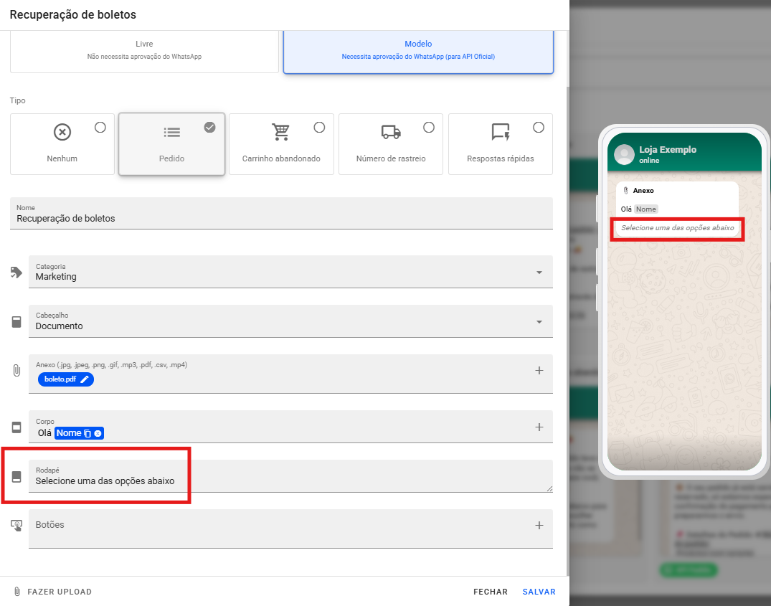Click the pencil edit icon on boleto.pdf chip
The image size is (771, 606).
coord(85,379)
